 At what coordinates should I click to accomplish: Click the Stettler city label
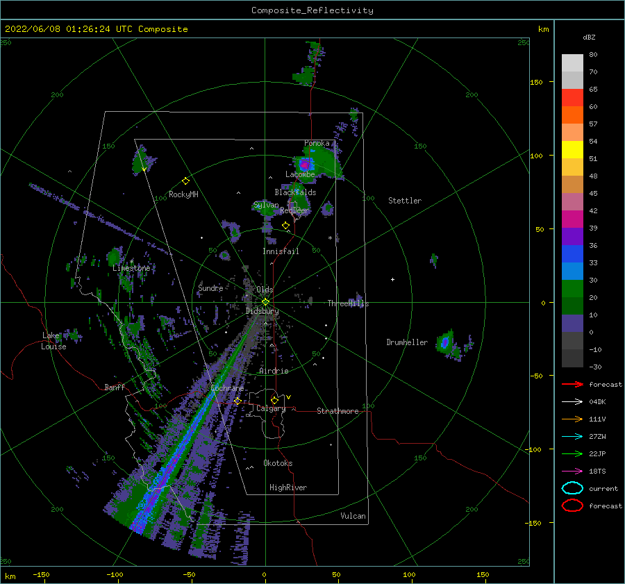[405, 201]
